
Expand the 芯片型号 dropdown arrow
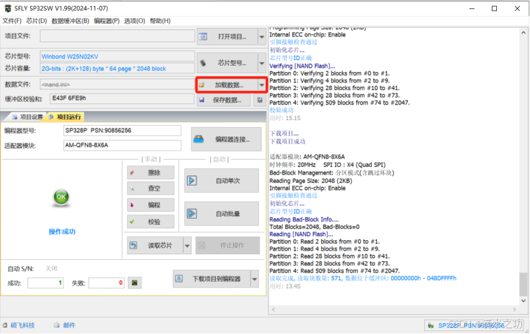coord(262,63)
